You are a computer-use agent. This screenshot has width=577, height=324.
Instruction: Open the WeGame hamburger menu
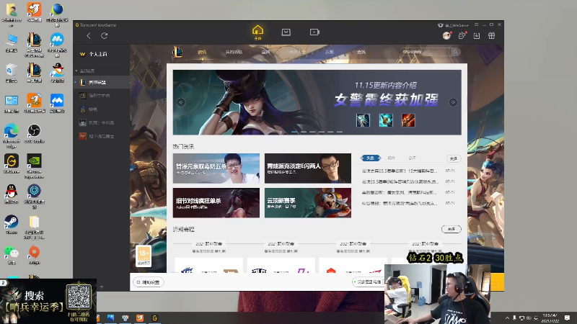pos(476,24)
